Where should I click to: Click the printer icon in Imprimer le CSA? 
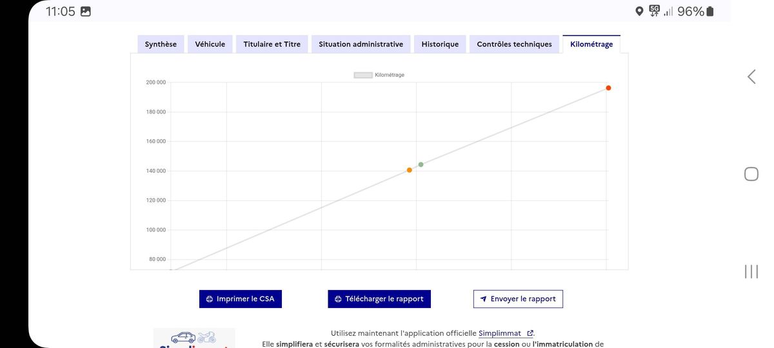[x=210, y=299]
